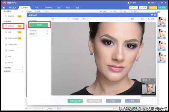This screenshot has height=112, width=169.
Task: Open the 美化图片 tab
Action: point(13,8)
